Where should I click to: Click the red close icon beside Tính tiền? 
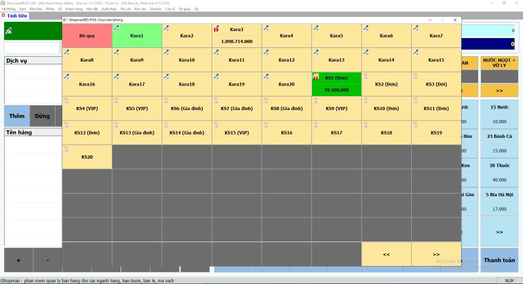point(3,15)
